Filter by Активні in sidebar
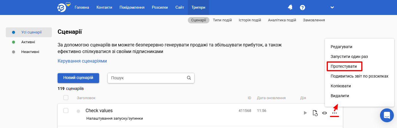 pyautogui.click(x=29, y=42)
